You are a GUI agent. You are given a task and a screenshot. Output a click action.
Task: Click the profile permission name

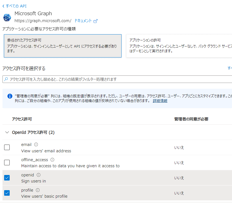pos(27,190)
